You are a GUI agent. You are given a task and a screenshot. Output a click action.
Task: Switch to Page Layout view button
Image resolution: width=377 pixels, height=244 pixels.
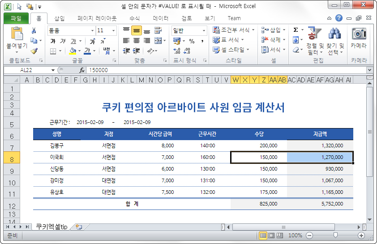click(271, 235)
